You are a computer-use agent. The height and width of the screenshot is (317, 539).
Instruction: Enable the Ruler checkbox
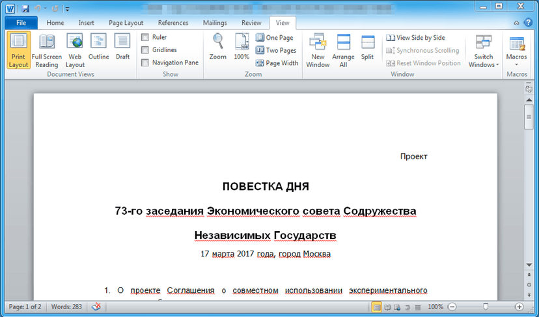(x=145, y=37)
